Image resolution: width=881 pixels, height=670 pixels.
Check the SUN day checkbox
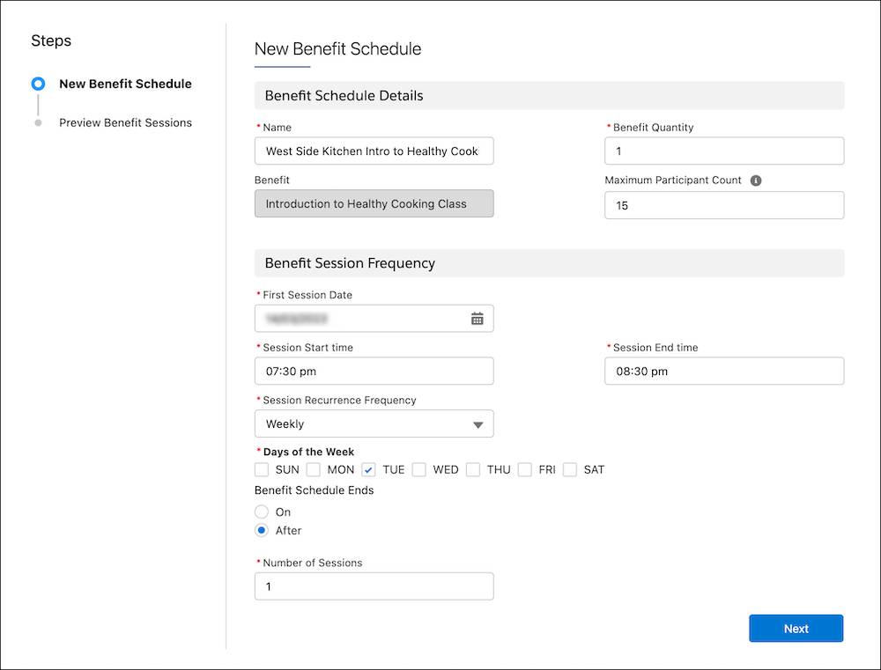tap(262, 470)
